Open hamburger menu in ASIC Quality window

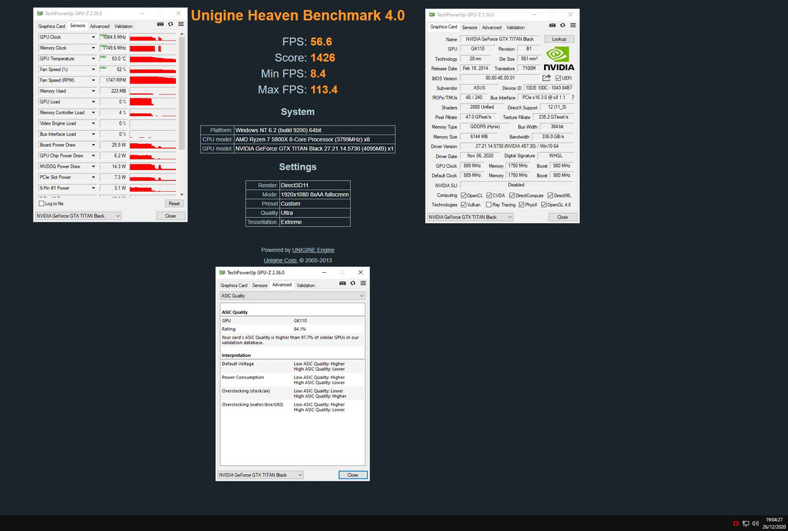coord(363,283)
